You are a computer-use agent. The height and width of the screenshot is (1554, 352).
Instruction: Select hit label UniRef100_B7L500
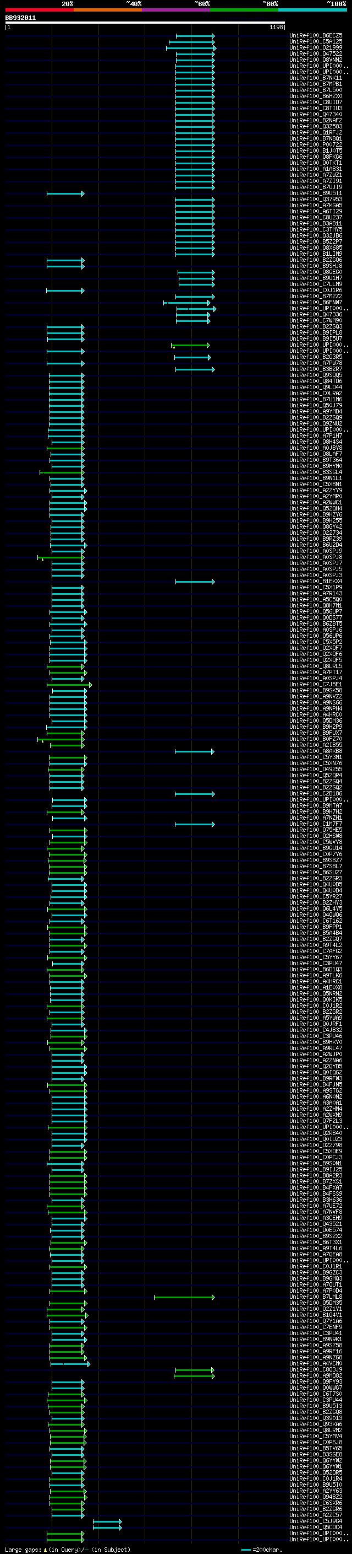316,90
